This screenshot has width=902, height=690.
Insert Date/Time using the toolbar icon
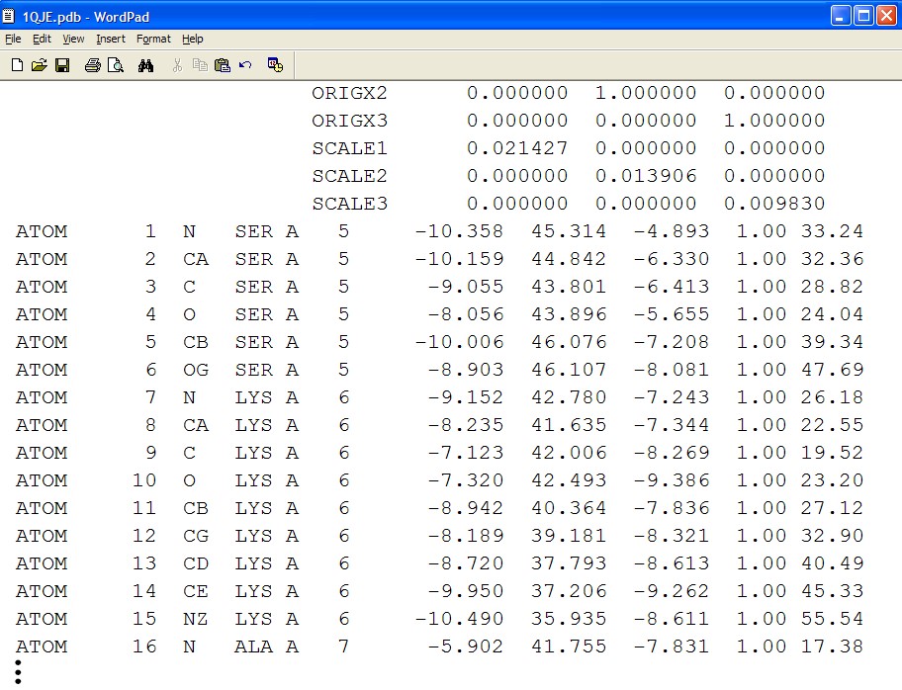coord(276,65)
